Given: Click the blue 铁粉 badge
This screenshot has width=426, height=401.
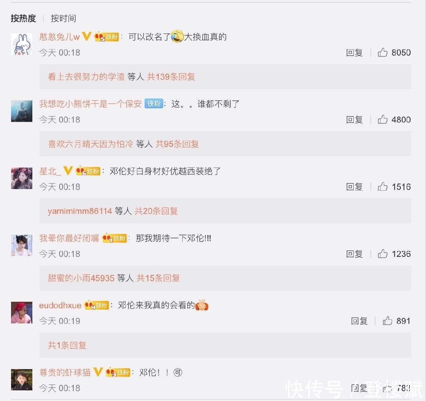Looking at the screenshot, I should click(154, 103).
